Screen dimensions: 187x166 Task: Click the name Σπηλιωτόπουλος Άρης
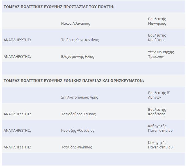click(80, 97)
